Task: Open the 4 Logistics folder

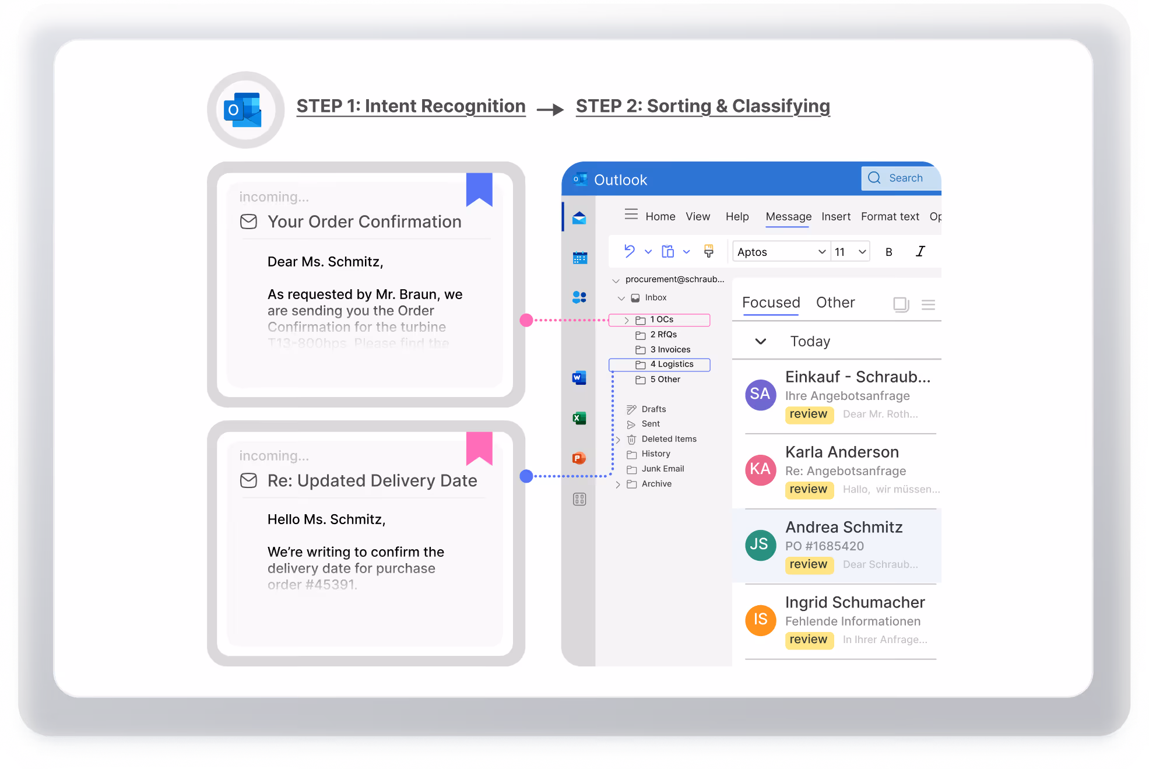Action: pos(671,364)
